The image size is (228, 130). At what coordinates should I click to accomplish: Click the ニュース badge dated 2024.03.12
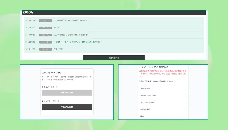pyautogui.click(x=45, y=42)
